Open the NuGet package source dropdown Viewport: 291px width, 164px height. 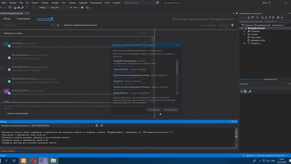(223, 25)
